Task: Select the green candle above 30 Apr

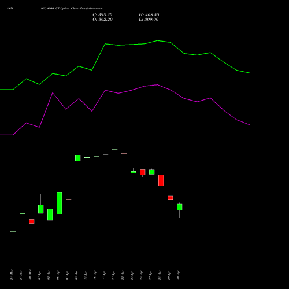Action: (180, 207)
